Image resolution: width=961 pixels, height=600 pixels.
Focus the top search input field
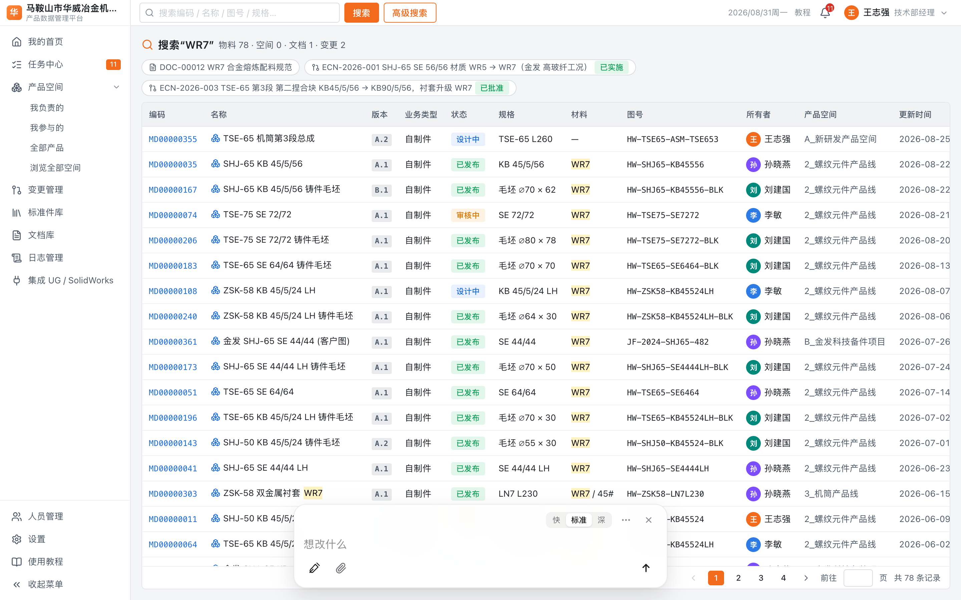click(x=240, y=13)
